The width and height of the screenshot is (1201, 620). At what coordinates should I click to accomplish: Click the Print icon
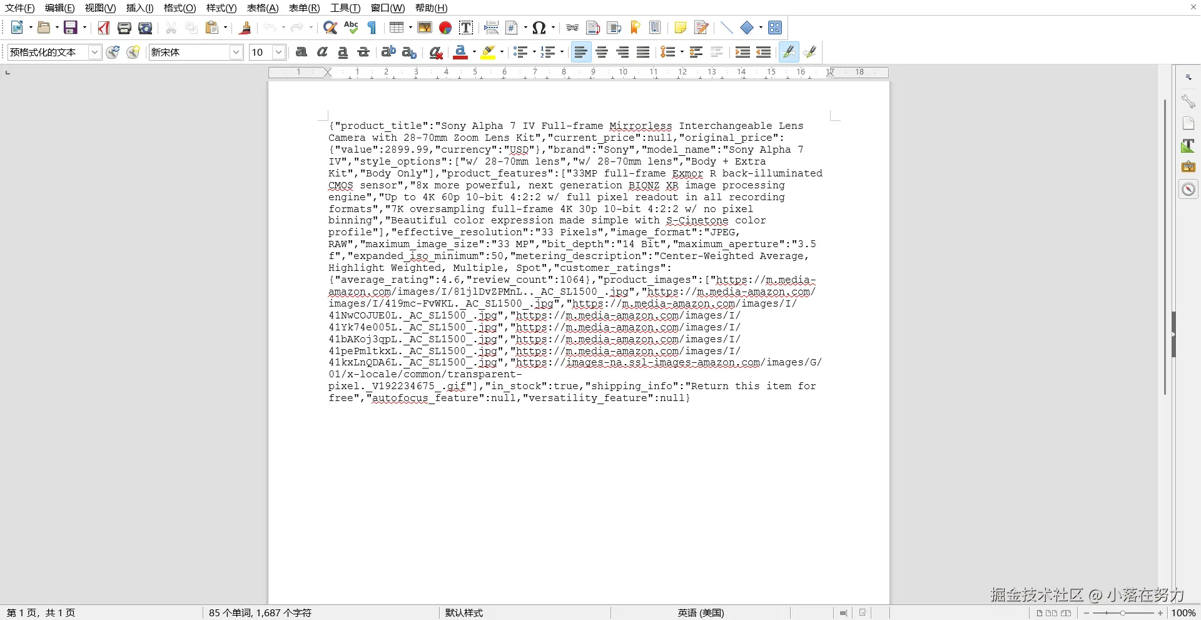[124, 28]
